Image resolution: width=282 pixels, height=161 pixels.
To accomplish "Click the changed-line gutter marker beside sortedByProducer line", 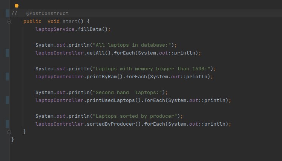I will pyautogui.click(x=8, y=124).
